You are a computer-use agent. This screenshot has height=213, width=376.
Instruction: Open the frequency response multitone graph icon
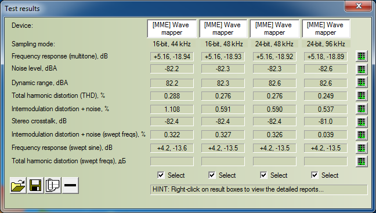pos(361,57)
